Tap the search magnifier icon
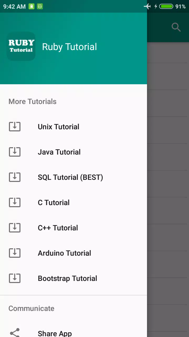 coord(176,27)
